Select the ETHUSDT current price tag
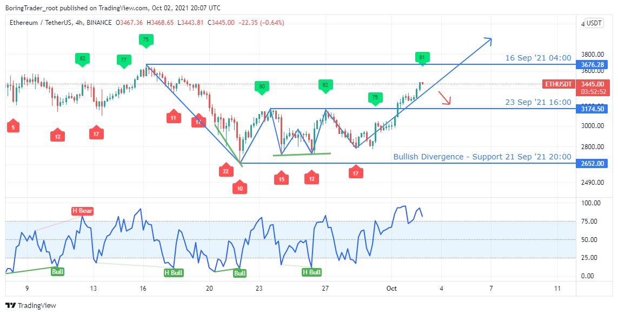This screenshot has height=315, width=618. pyautogui.click(x=558, y=84)
